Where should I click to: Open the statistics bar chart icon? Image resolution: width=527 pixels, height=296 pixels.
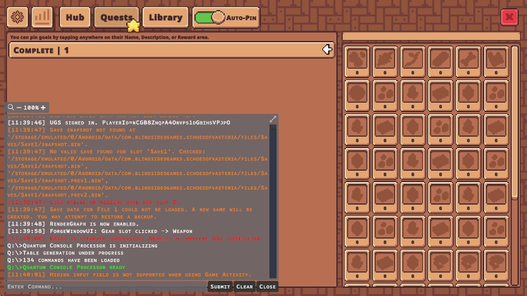42,18
